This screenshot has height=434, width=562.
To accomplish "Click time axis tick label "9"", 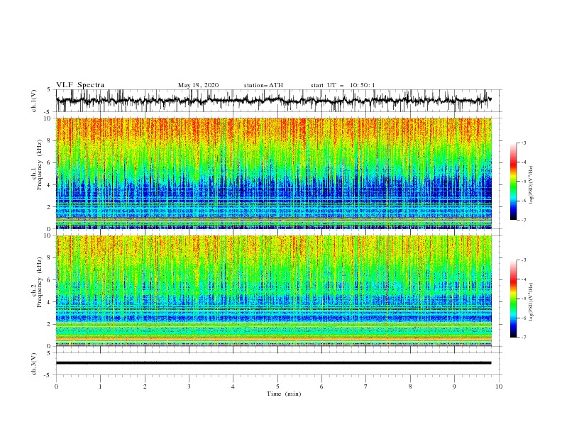I will [454, 386].
